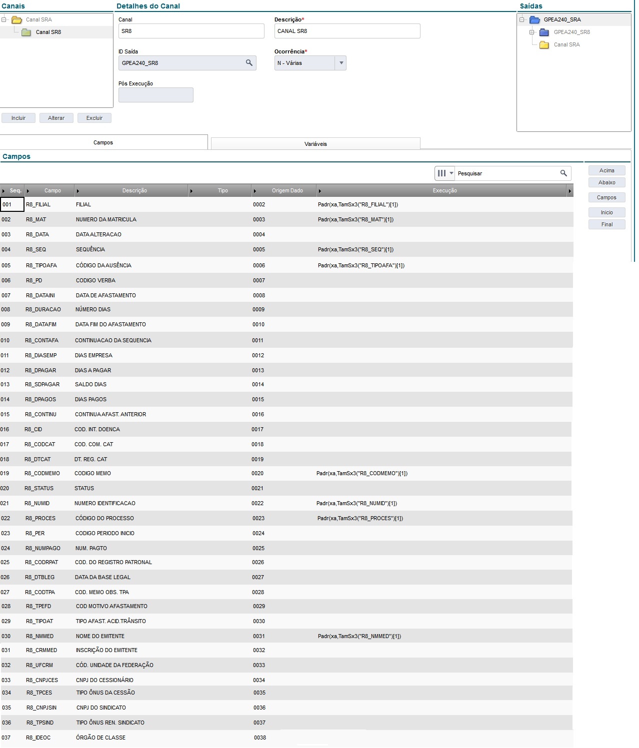Click the Campos button on the right
The image size is (639, 748).
607,197
